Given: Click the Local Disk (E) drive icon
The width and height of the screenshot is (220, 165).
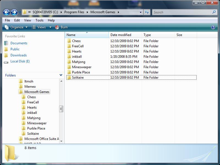Looking at the screenshot, I should pos(6,62).
